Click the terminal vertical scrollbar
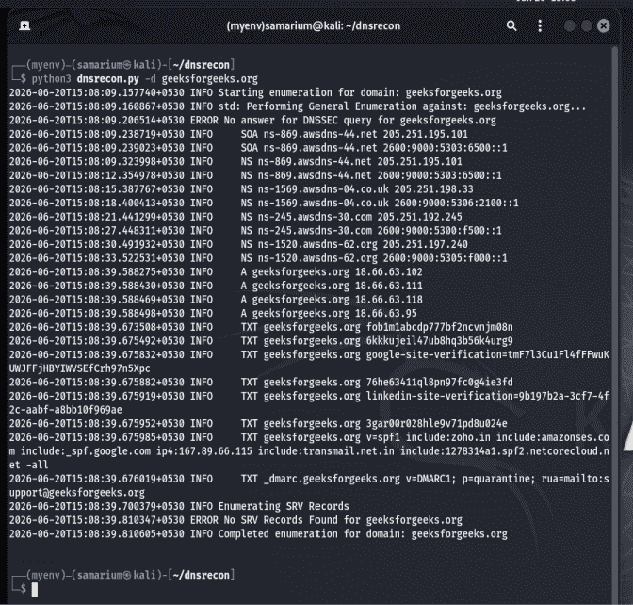Viewport: 633px width, 605px height. click(x=615, y=323)
